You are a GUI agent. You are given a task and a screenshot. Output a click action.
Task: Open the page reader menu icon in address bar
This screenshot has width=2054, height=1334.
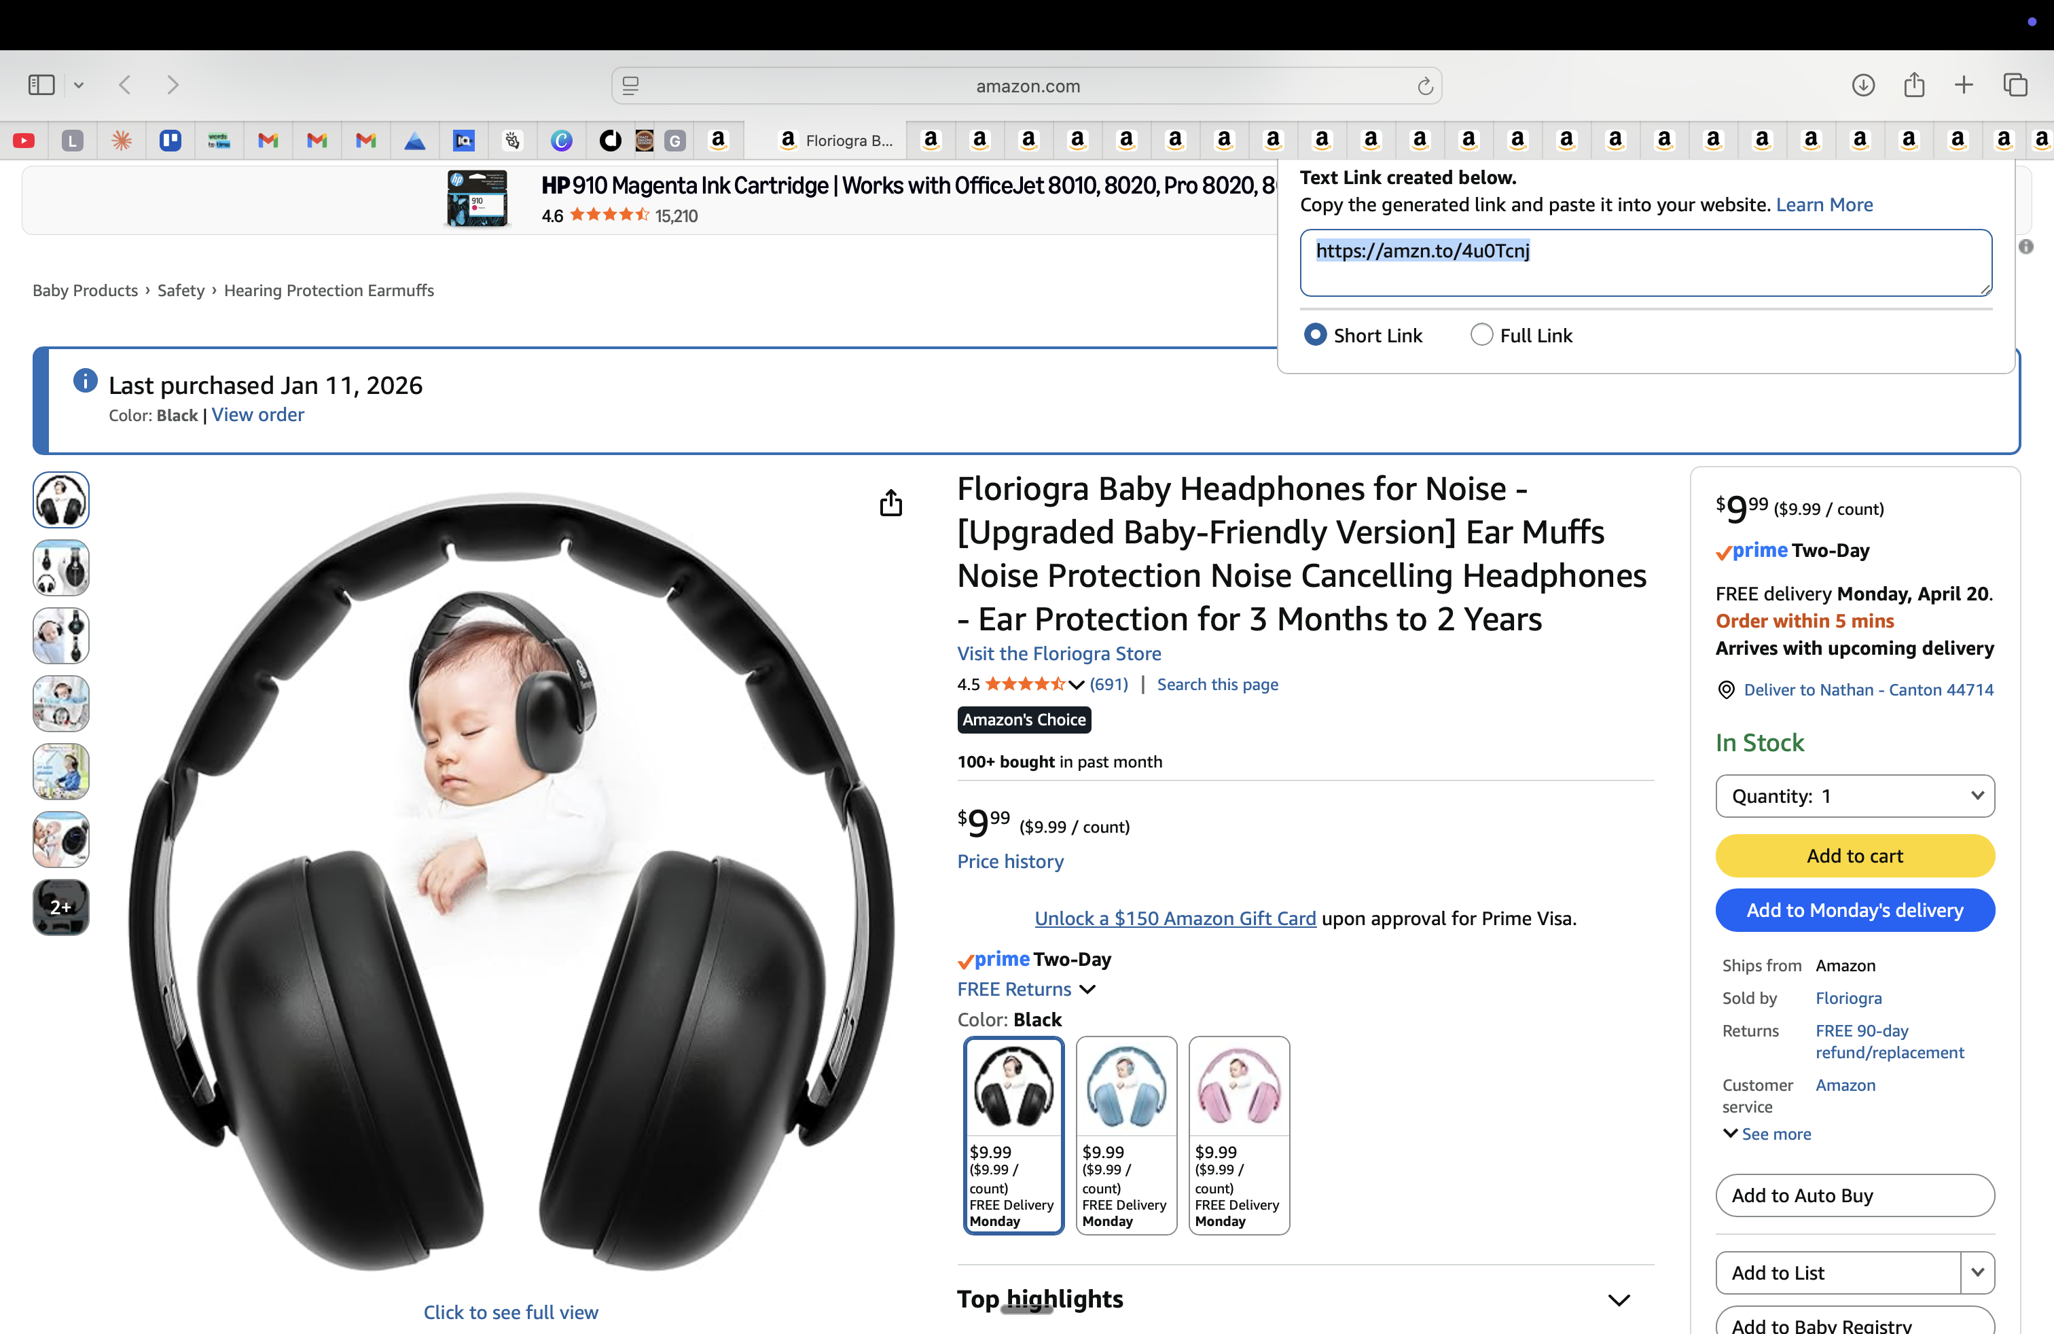[631, 86]
